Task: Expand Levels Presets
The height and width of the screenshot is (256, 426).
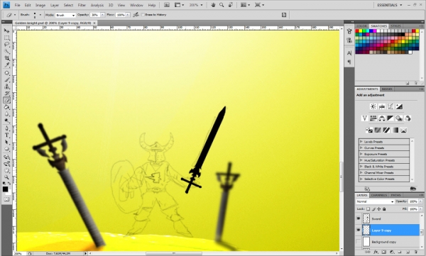Action: click(361, 142)
